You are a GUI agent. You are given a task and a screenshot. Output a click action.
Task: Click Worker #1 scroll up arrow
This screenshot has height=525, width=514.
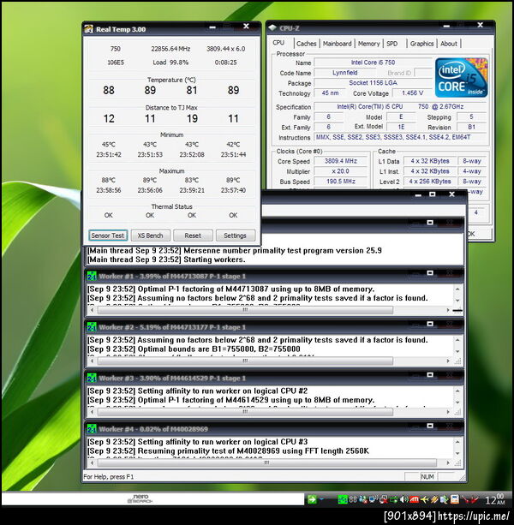click(x=457, y=289)
